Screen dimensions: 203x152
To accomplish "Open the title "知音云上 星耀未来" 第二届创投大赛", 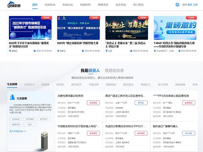I will point(125,45).
